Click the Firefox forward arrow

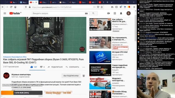(7, 7)
